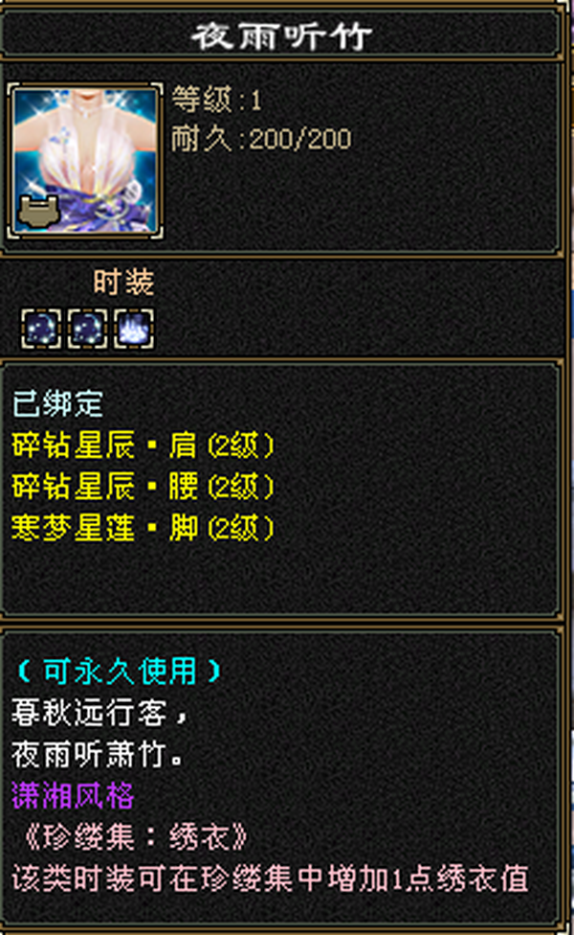The image size is (574, 935).
Task: Click the 夜雨听竹 costume item thumbnail
Action: coord(85,161)
